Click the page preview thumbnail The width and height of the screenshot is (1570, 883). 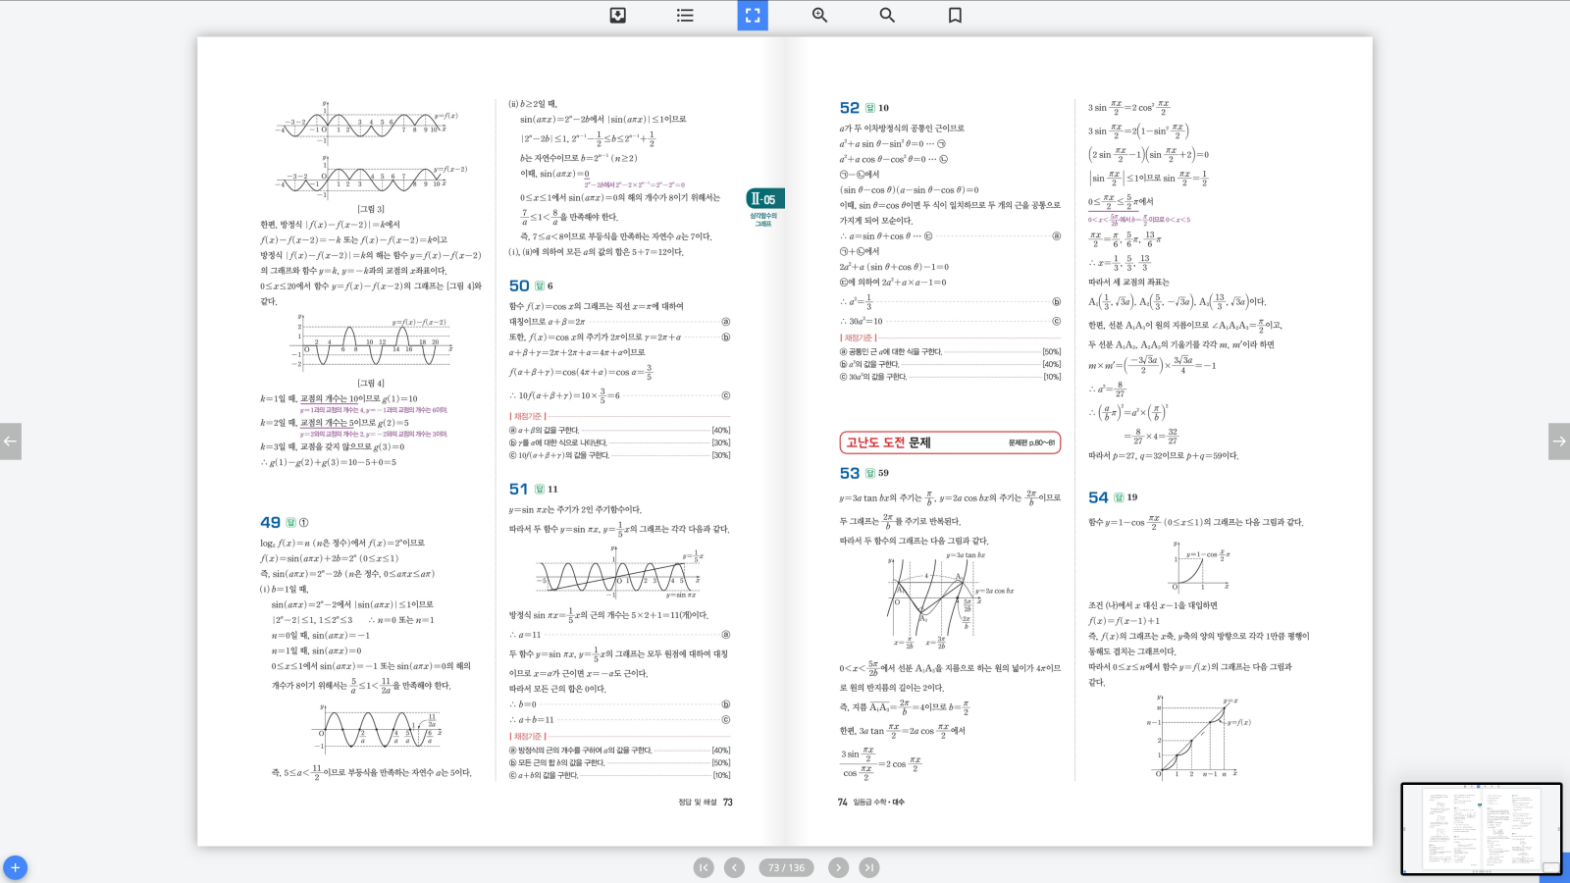[x=1480, y=828]
